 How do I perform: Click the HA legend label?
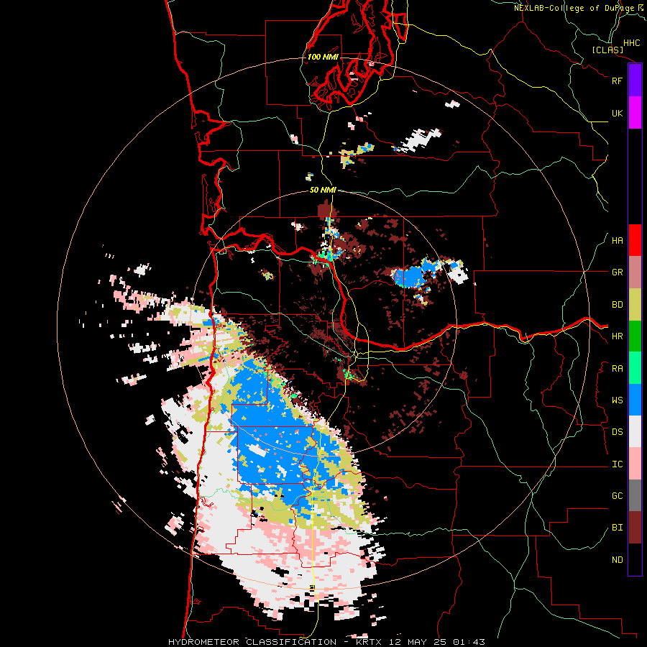(617, 241)
